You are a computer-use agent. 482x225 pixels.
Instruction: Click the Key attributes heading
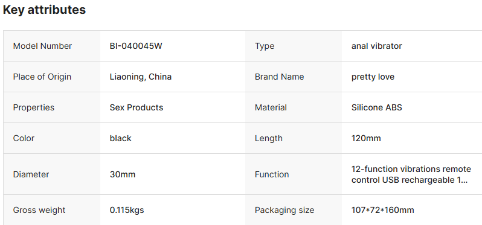click(x=44, y=10)
